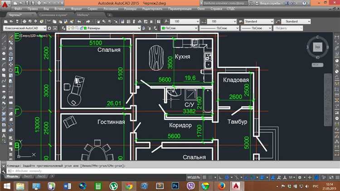This screenshot has height=191, width=340.
Task: Click the Plot icon in quick access toolbar
Action: [39, 3]
